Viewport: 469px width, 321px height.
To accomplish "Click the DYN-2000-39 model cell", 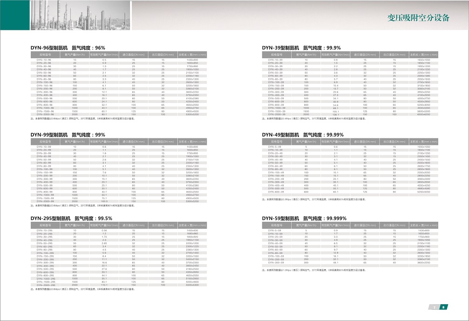I will 277,114.
